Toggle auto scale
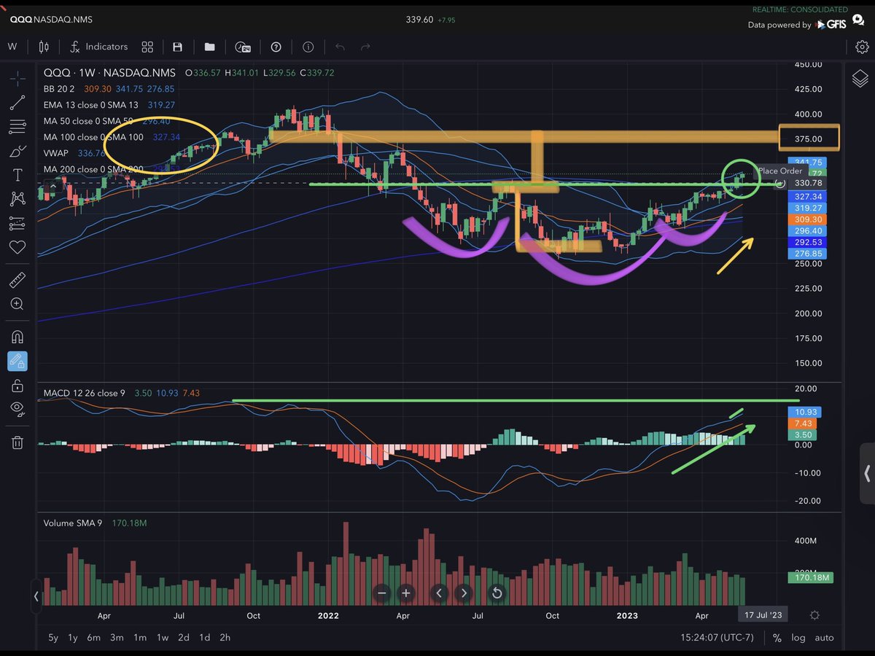The image size is (875, 656). coord(824,638)
